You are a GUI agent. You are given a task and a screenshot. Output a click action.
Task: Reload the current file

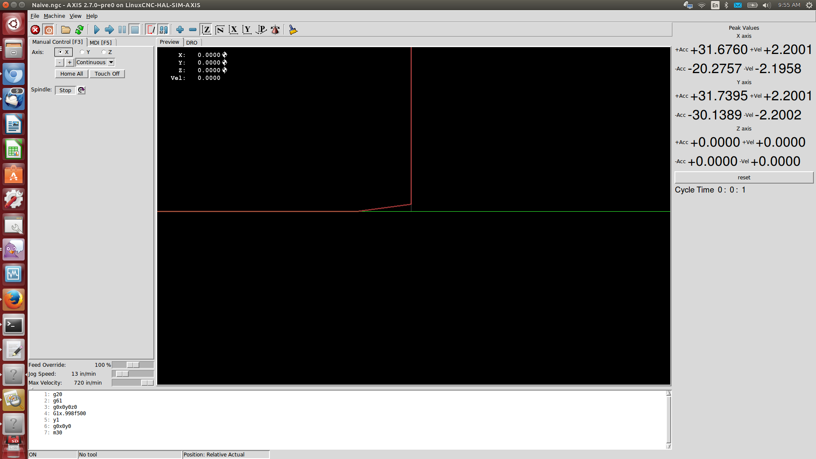click(x=79, y=30)
